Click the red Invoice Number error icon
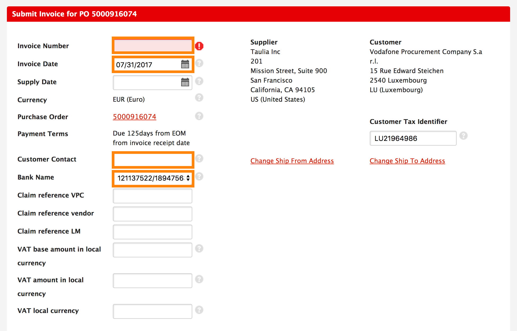This screenshot has width=517, height=331. 199,46
